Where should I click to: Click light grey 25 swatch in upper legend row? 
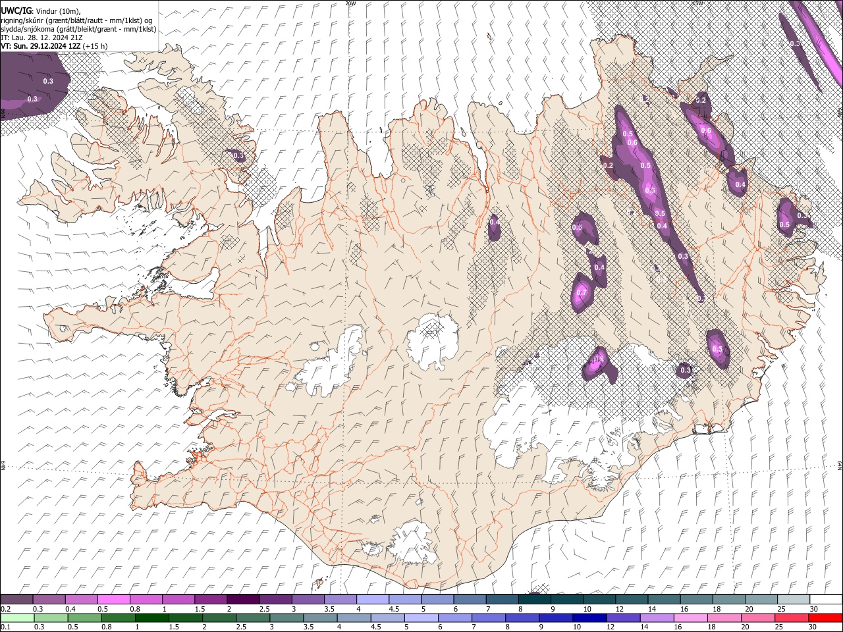(x=793, y=599)
